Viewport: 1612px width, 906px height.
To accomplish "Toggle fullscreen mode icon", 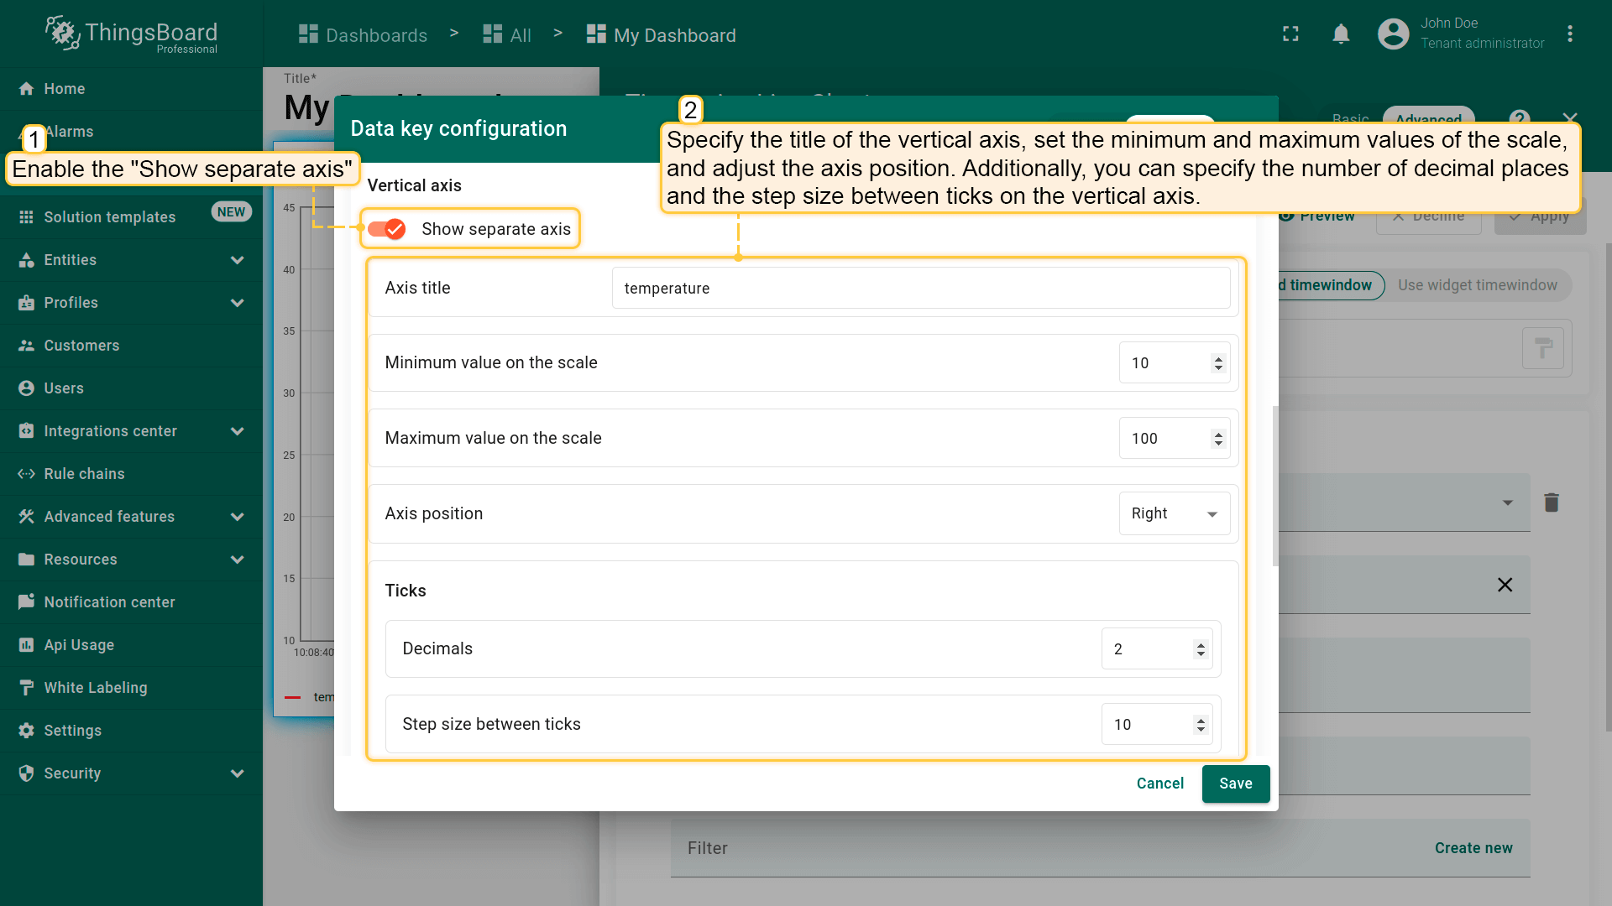I will point(1290,34).
